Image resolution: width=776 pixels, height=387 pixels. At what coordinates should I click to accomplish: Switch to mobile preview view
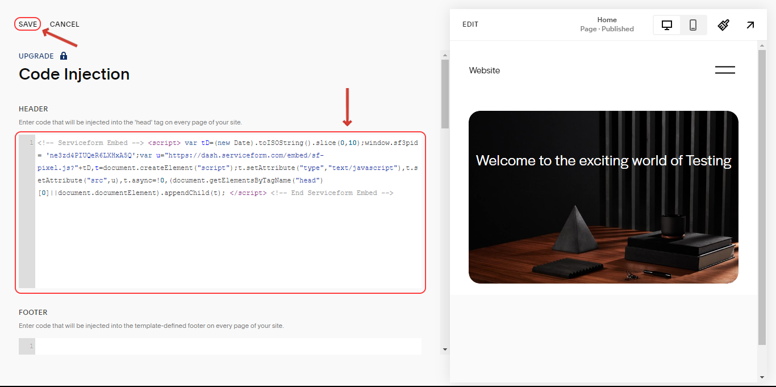click(x=693, y=25)
